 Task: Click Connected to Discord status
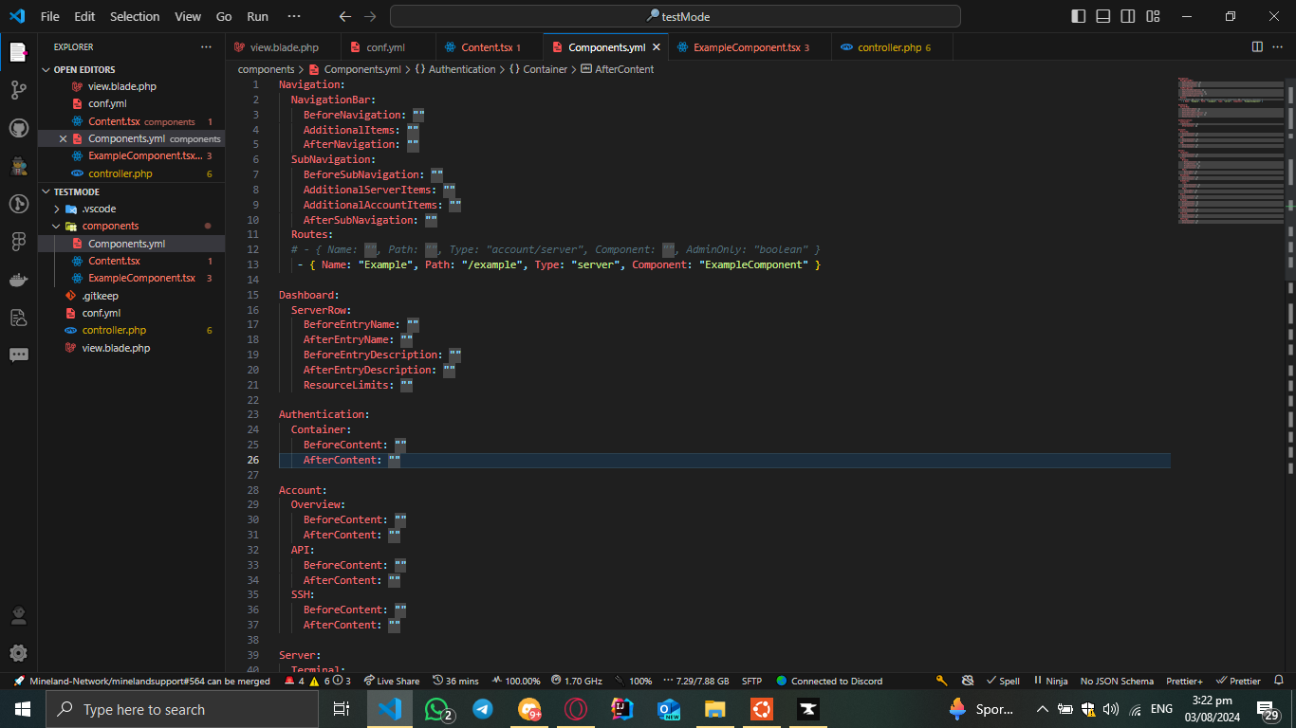tap(829, 681)
